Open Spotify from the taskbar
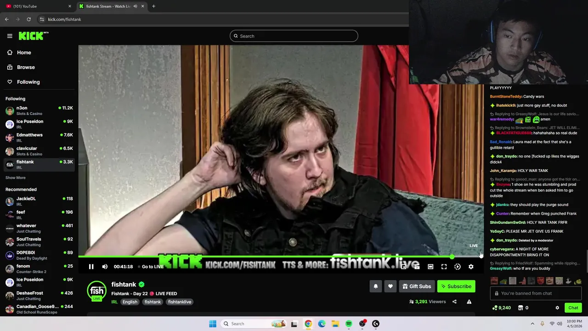 click(x=349, y=324)
